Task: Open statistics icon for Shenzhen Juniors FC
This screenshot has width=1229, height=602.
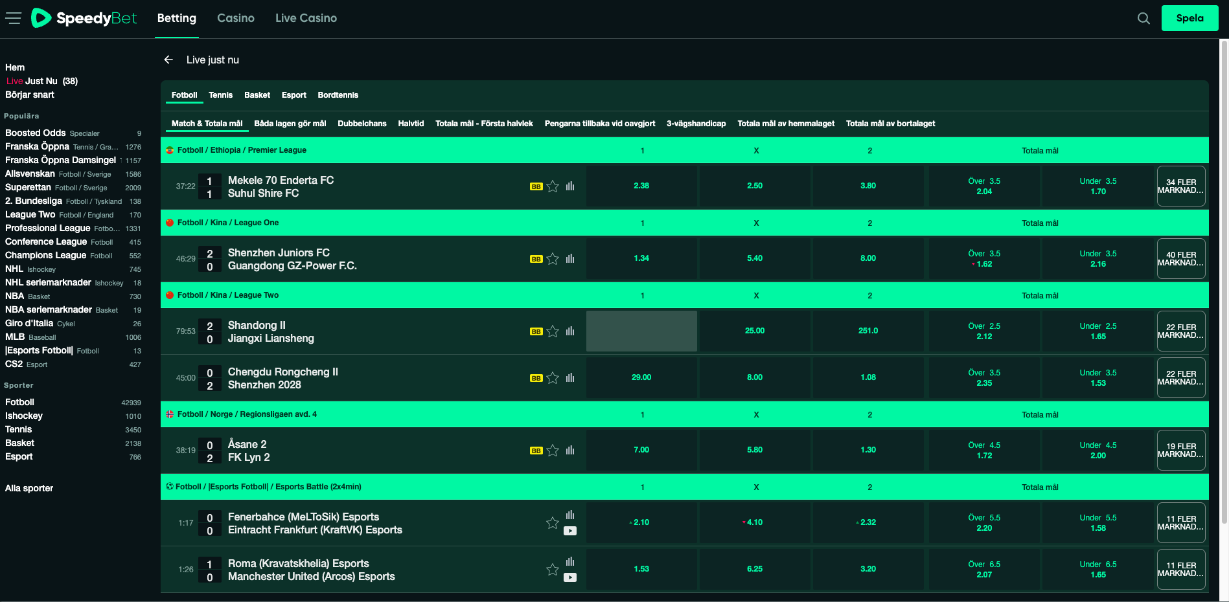Action: pyautogui.click(x=570, y=259)
